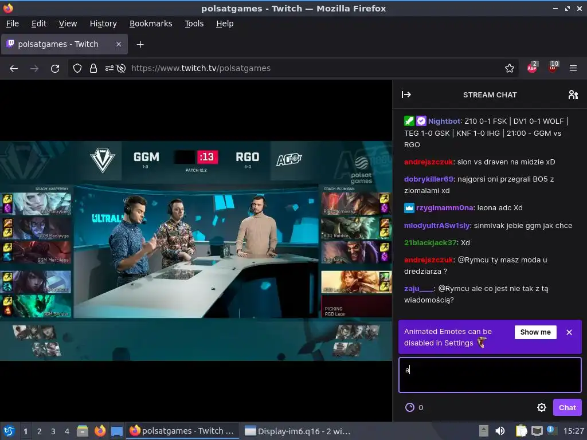
Task: Click username dobrykiller69 in chat
Action: pyautogui.click(x=429, y=179)
